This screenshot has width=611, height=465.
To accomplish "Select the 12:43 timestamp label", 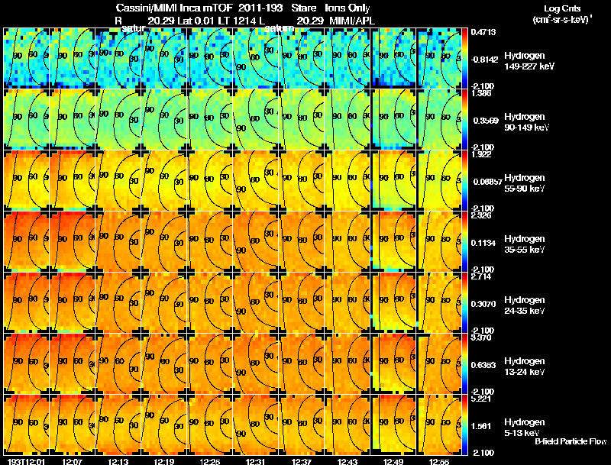I will coord(347,461).
